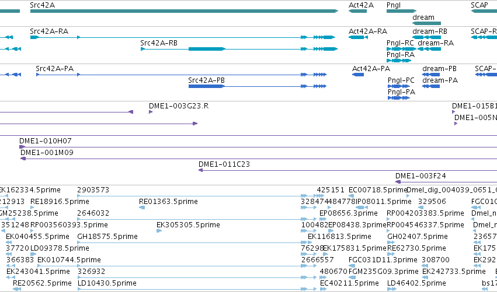Select the Src42A gene bar
The image size is (497, 292).
pyautogui.click(x=184, y=11)
